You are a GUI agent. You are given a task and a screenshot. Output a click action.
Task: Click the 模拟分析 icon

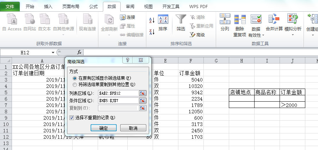(x=293, y=19)
